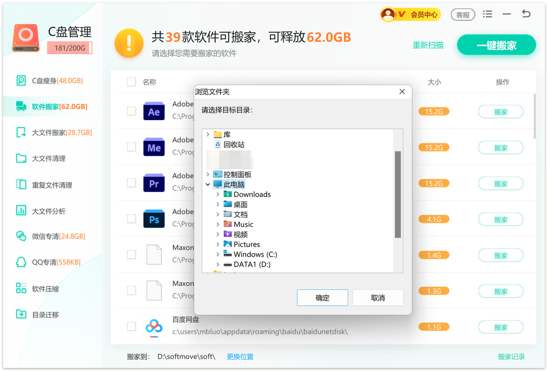Open QQ专清 cleanup section
The width and height of the screenshot is (548, 371).
56,262
